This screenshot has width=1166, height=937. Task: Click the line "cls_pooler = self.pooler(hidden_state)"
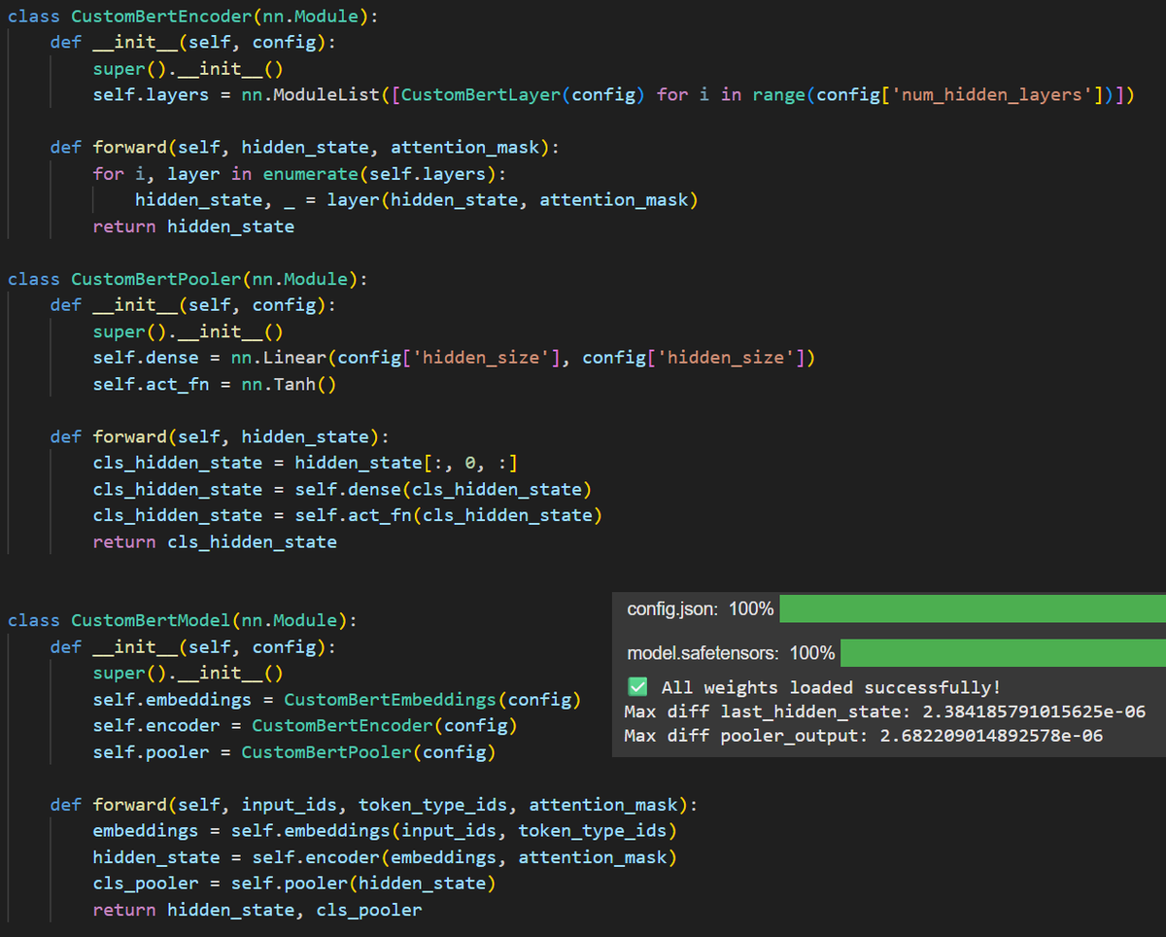click(294, 883)
